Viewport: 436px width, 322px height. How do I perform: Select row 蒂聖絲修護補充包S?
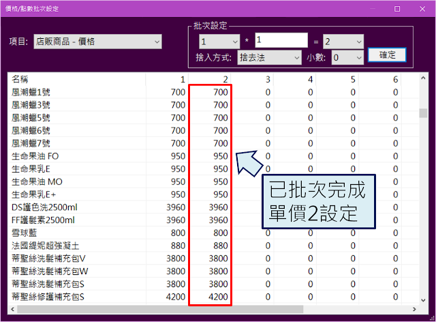pos(213,297)
